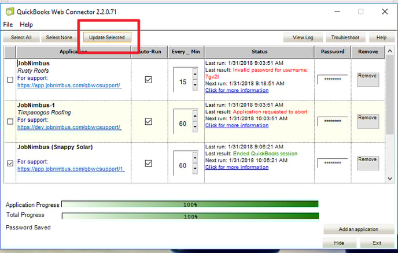Click more information for Application requested abort
The width and height of the screenshot is (398, 253).
[x=237, y=125]
